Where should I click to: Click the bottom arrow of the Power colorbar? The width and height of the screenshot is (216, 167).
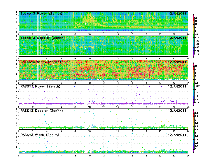pos(194,56)
